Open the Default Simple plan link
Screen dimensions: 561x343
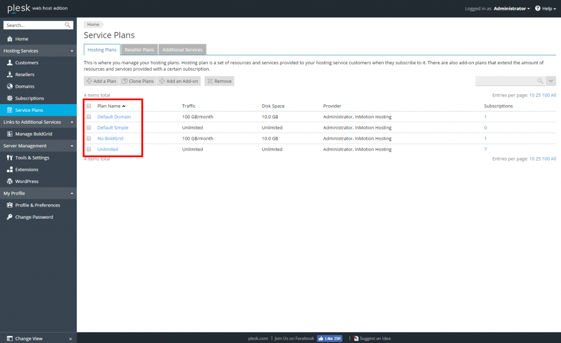[x=113, y=127]
